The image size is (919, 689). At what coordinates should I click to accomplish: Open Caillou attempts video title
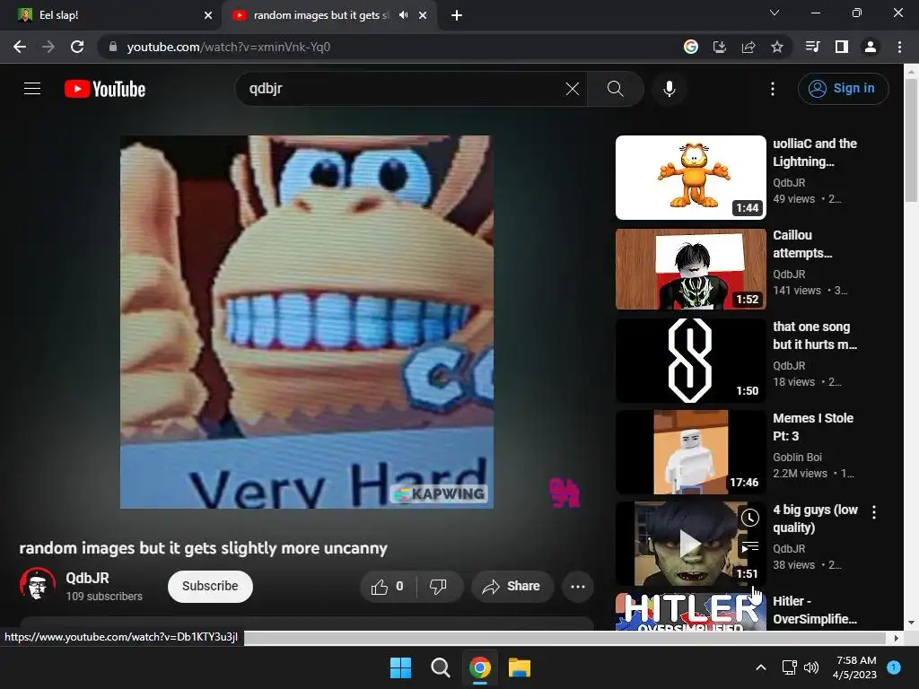[802, 244]
